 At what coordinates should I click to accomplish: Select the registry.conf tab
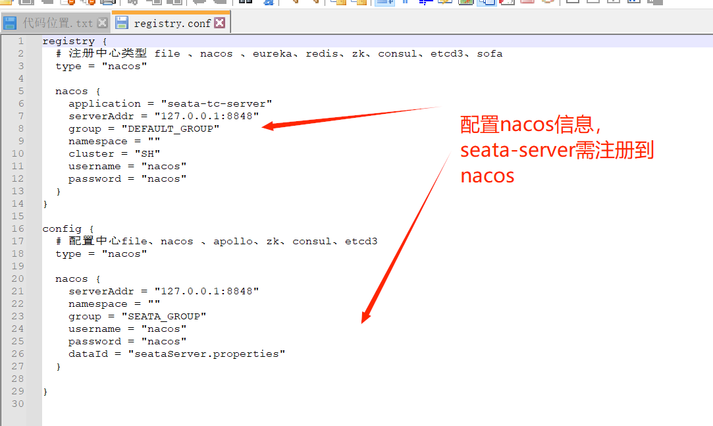point(172,23)
